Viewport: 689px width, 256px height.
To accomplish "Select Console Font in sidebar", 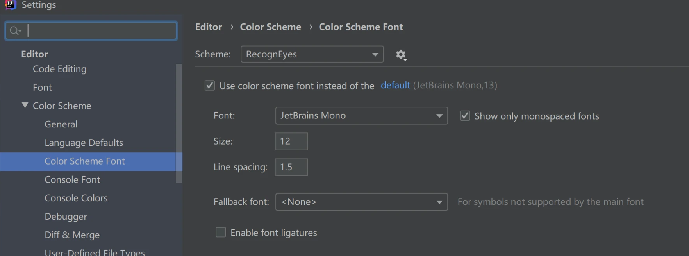I will pyautogui.click(x=72, y=179).
